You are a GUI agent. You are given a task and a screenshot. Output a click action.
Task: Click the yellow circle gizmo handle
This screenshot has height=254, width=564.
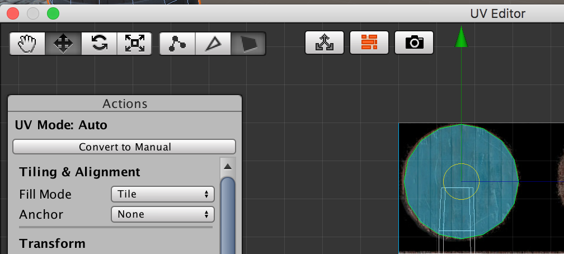[461, 181]
